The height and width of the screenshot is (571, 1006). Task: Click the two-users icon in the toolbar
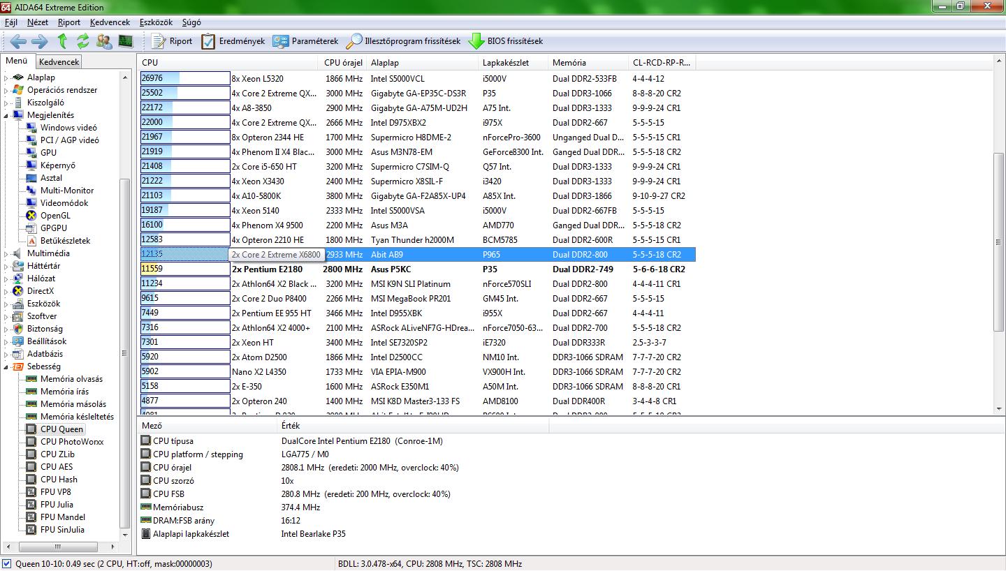(x=104, y=41)
